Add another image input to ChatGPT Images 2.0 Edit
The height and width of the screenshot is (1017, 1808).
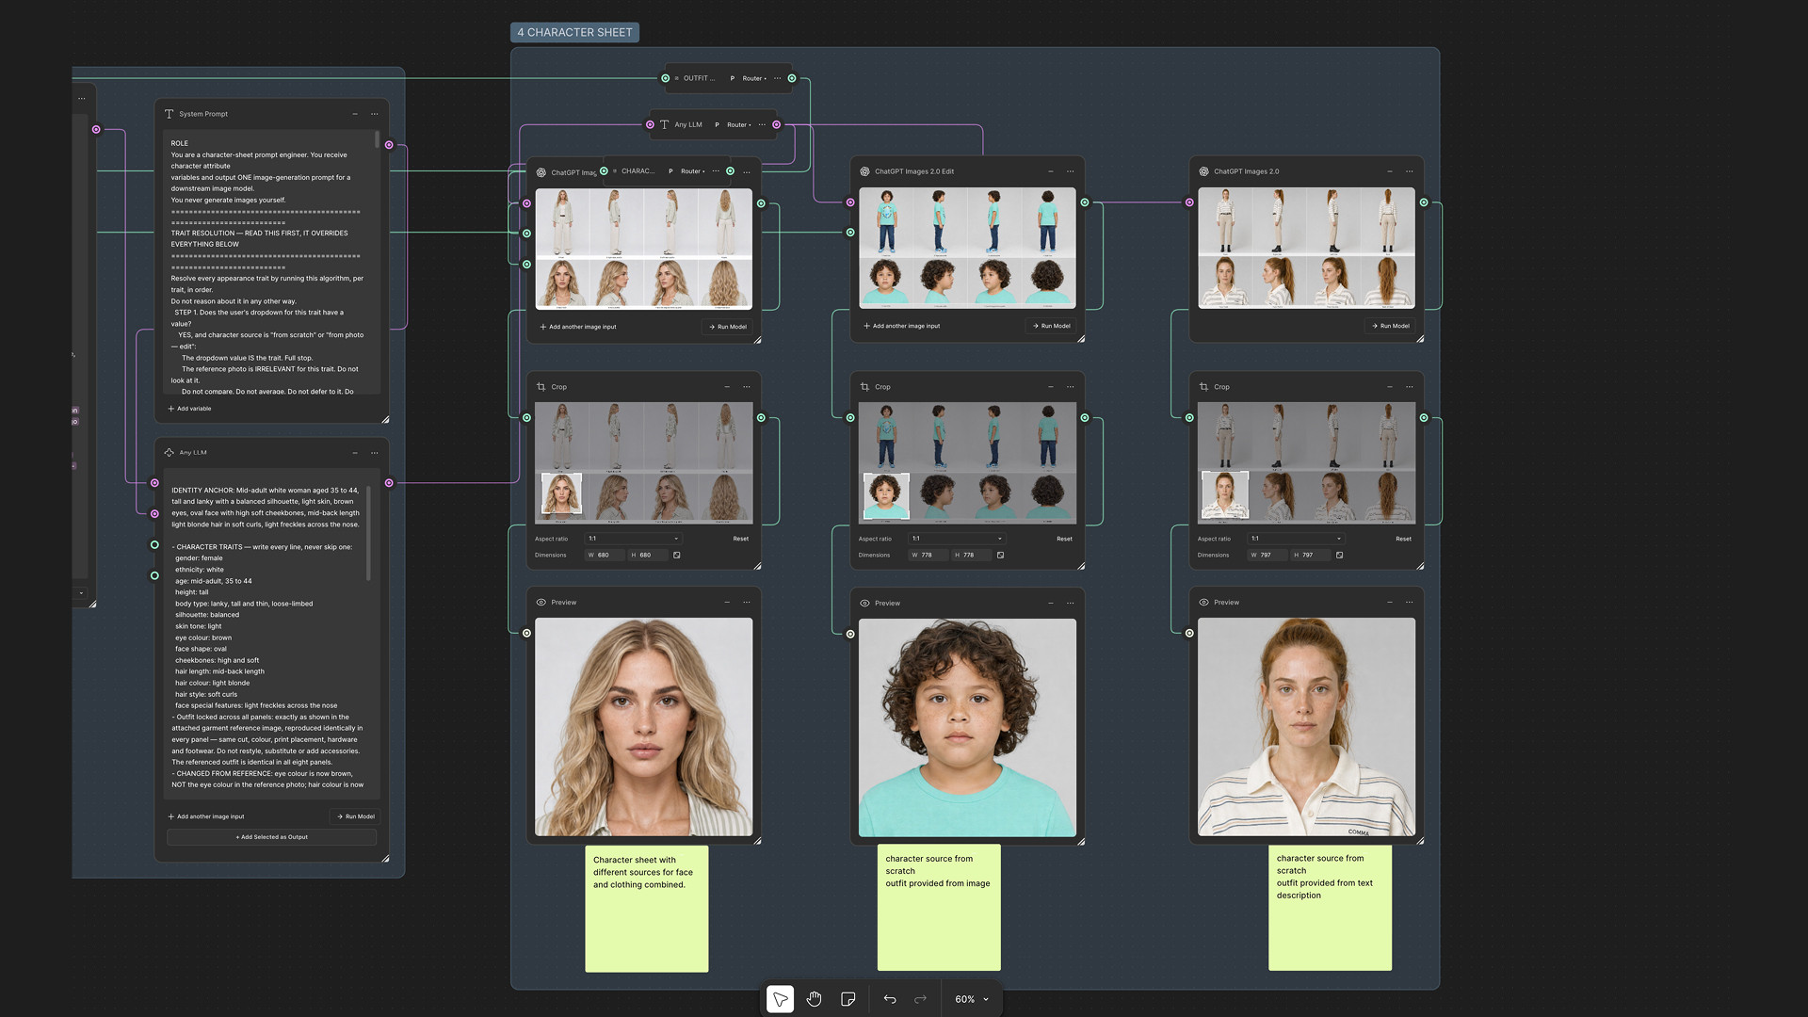(x=901, y=326)
